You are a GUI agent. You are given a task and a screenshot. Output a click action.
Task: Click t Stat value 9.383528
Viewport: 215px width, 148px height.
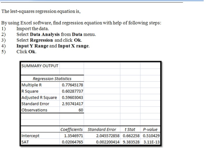(131, 142)
